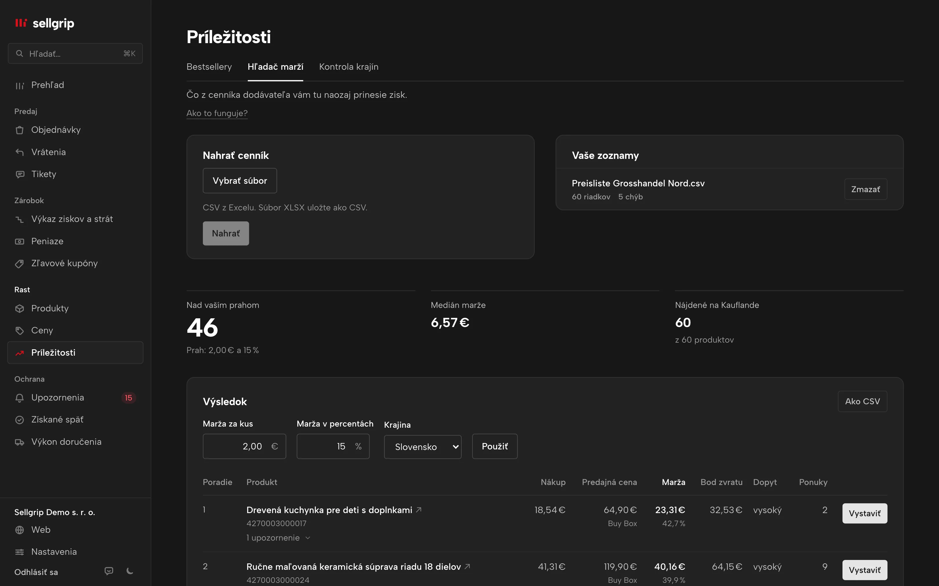939x586 pixels.
Task: Click the Výkon doručenia truck icon
Action: coord(19,442)
